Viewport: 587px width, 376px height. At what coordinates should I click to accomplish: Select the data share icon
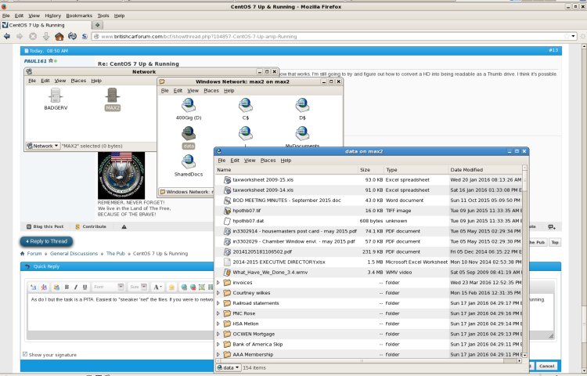[189, 137]
